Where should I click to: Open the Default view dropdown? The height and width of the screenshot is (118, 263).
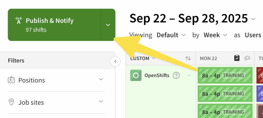171,35
